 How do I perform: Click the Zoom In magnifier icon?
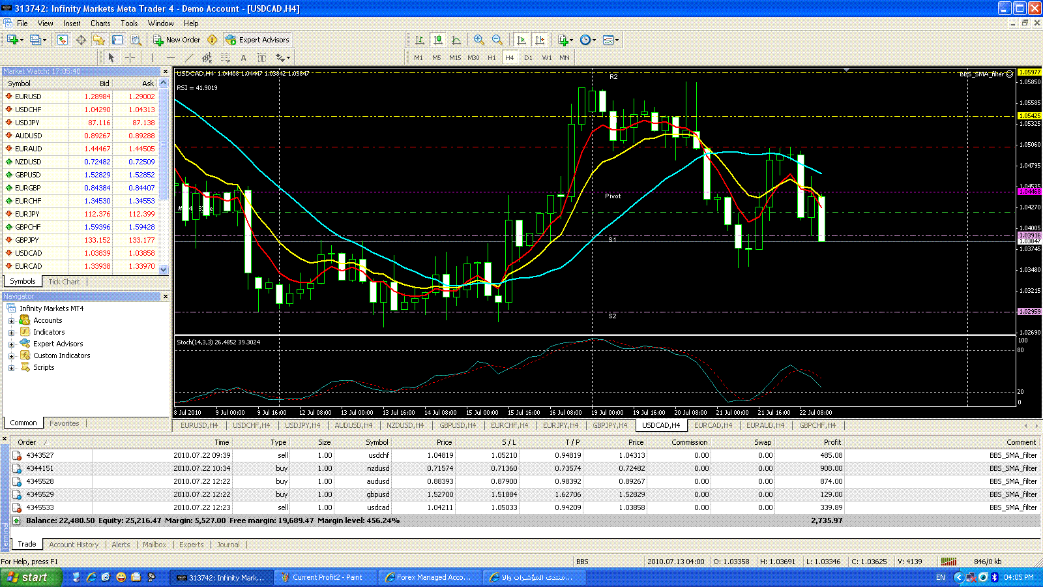[x=479, y=40]
